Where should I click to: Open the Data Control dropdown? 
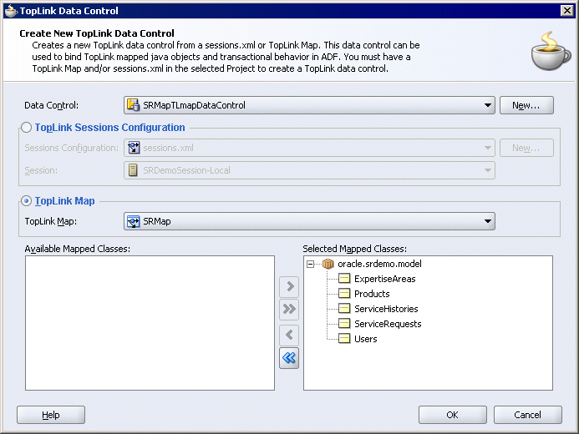(x=309, y=105)
